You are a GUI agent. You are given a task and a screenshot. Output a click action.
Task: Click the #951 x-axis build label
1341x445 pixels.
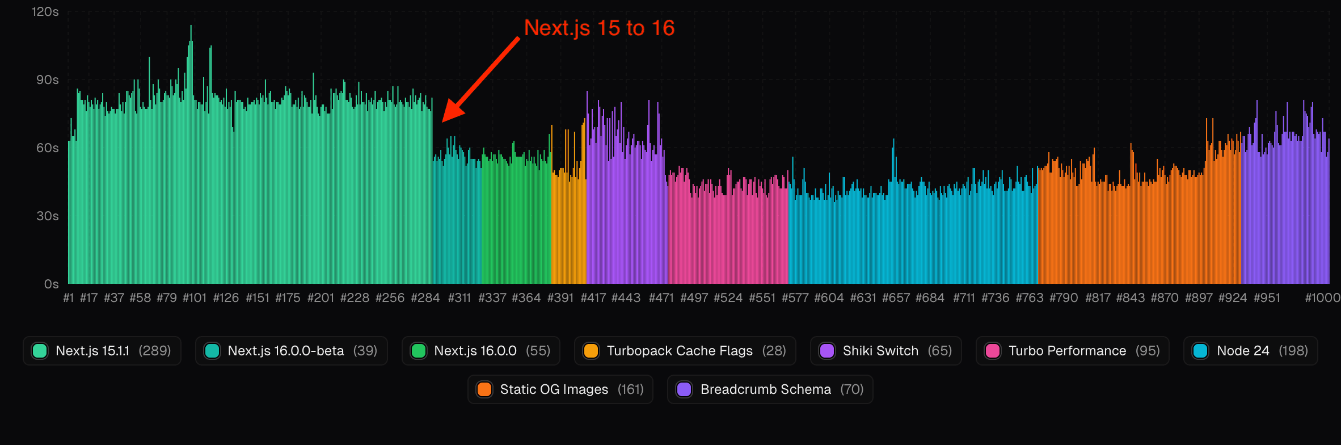(x=1267, y=298)
